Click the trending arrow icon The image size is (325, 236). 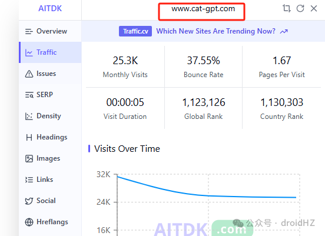(x=284, y=32)
